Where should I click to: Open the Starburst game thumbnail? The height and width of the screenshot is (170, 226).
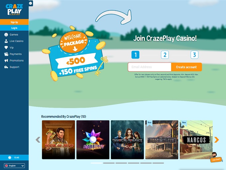(x=93, y=140)
